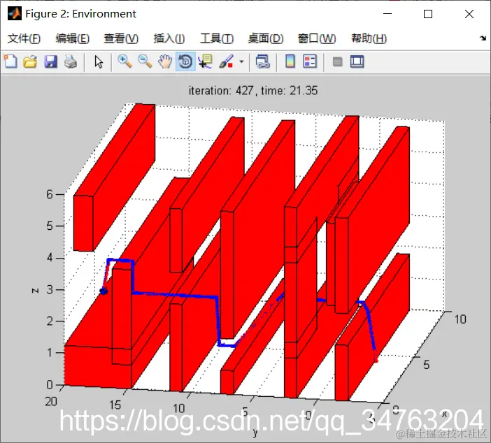Screen dimensions: 491x443
Task: Click the Link Plot icon
Action: 262,61
